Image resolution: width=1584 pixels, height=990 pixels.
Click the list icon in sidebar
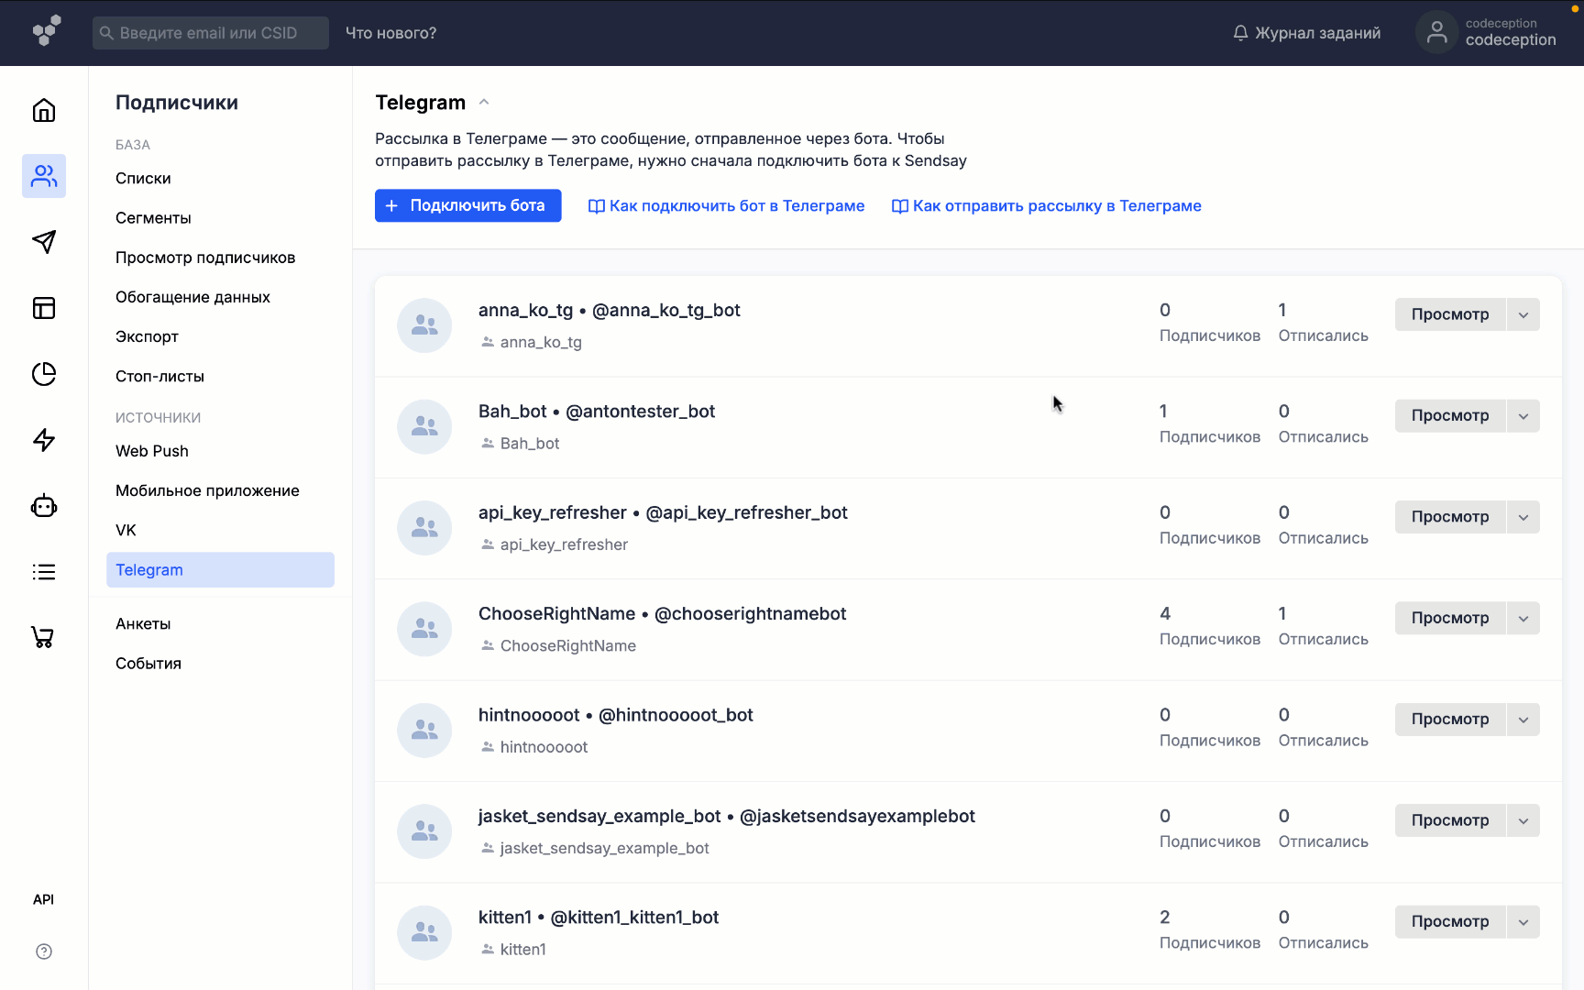coord(44,572)
